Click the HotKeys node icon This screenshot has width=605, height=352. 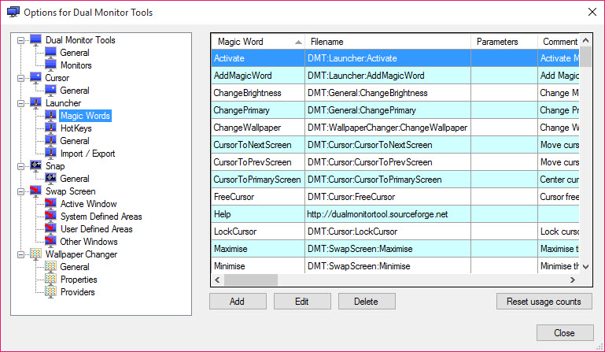pyautogui.click(x=50, y=128)
